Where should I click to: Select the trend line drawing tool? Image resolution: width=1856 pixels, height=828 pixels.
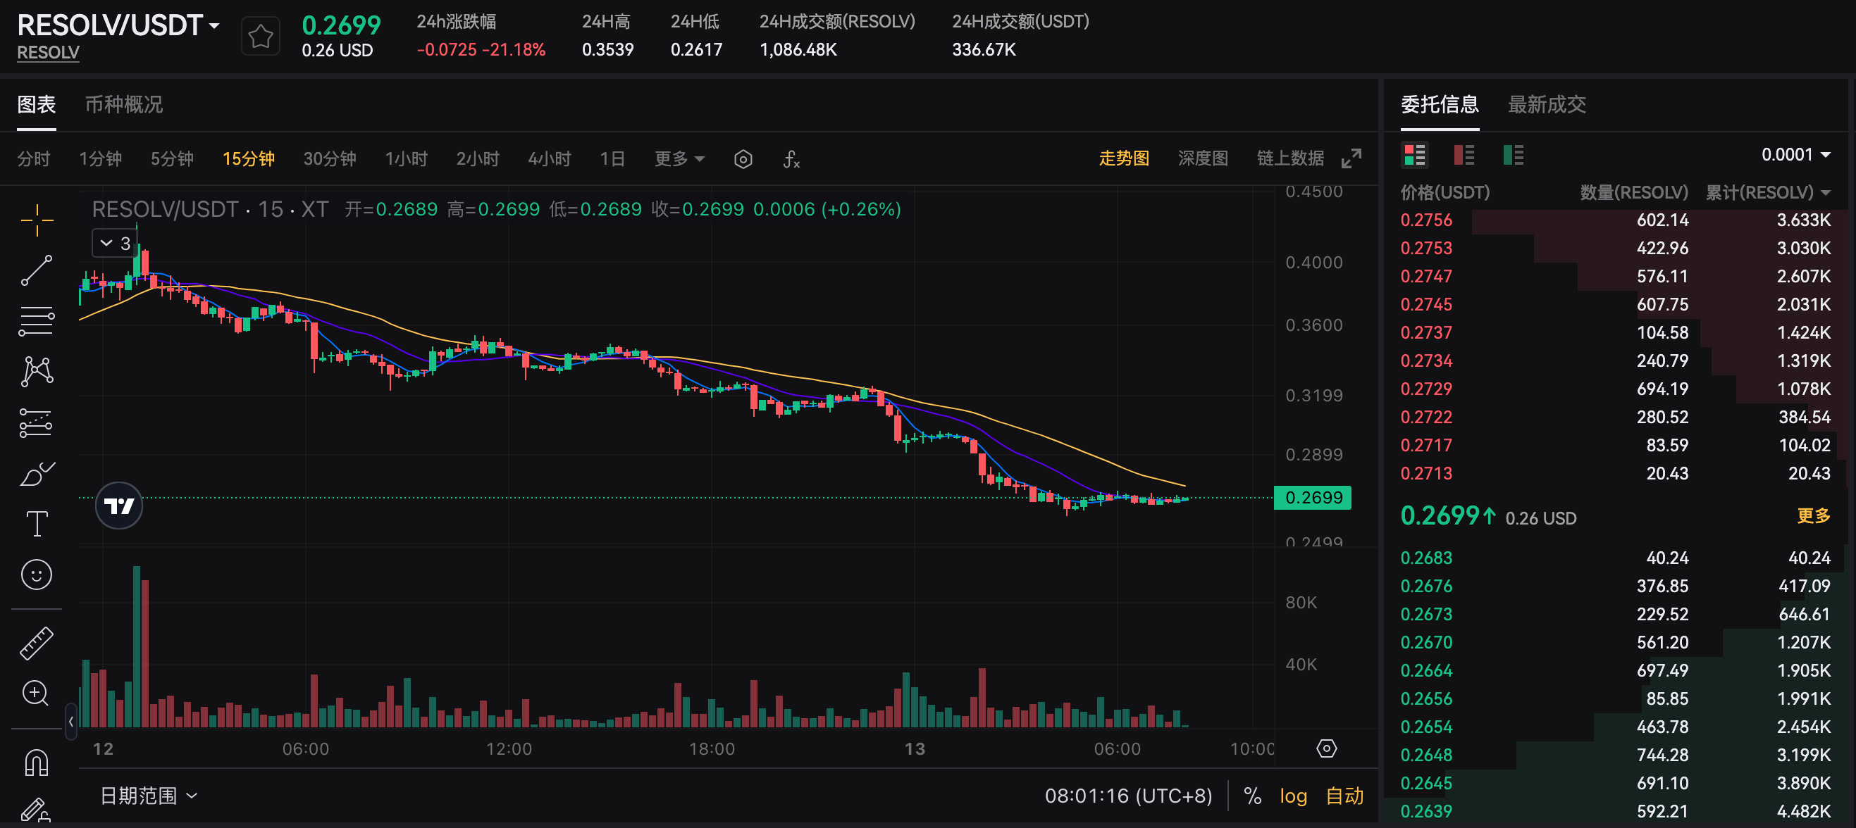coord(36,271)
